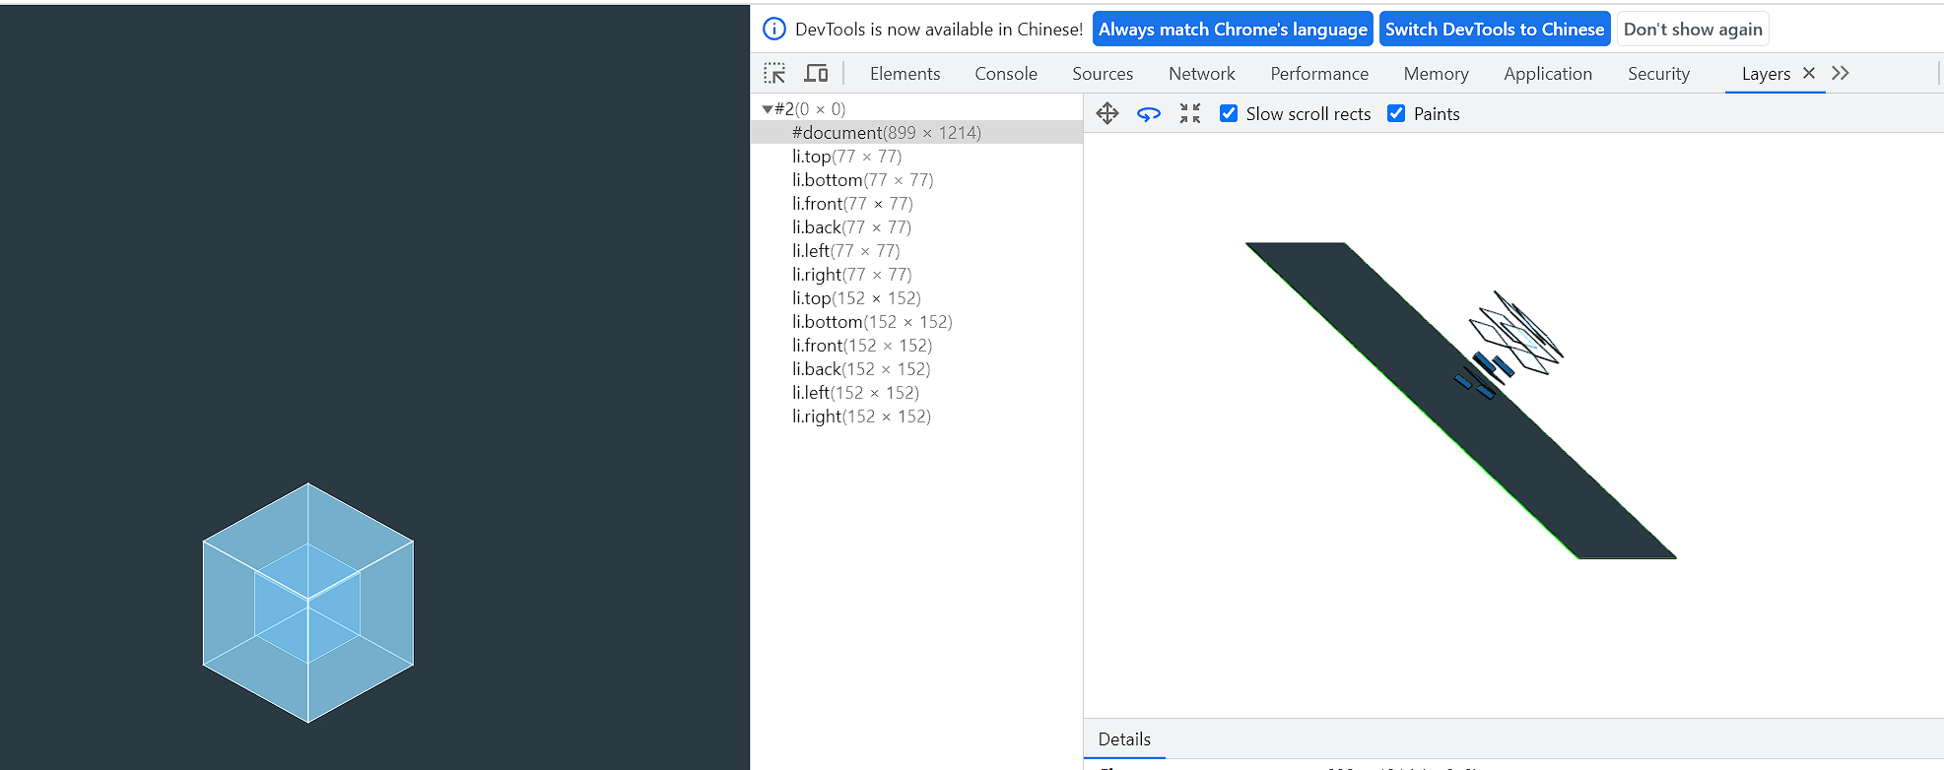Click the reset transform icon

(x=1190, y=114)
